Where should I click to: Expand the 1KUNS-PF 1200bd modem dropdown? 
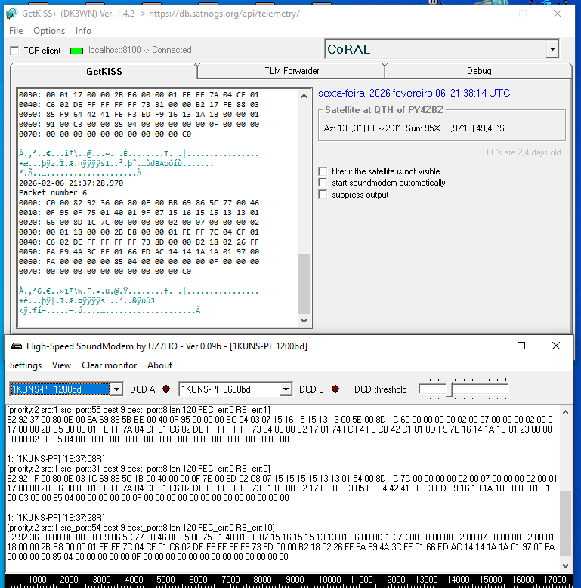pyautogui.click(x=116, y=389)
